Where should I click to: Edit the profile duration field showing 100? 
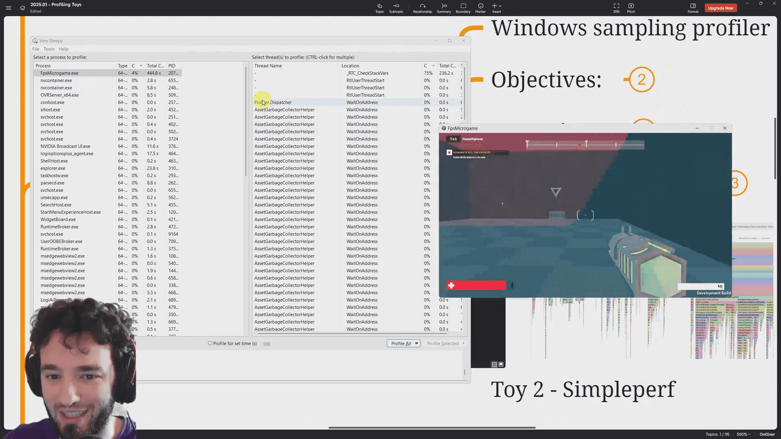click(x=266, y=343)
